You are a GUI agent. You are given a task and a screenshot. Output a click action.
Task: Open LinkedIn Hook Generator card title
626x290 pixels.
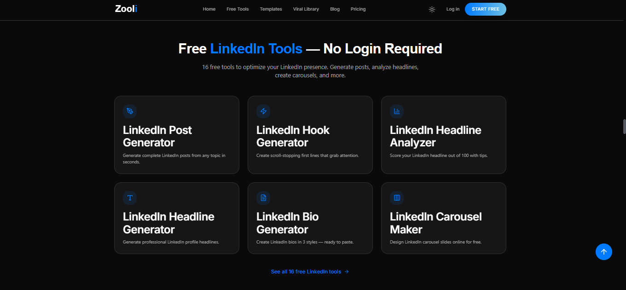pyautogui.click(x=293, y=136)
